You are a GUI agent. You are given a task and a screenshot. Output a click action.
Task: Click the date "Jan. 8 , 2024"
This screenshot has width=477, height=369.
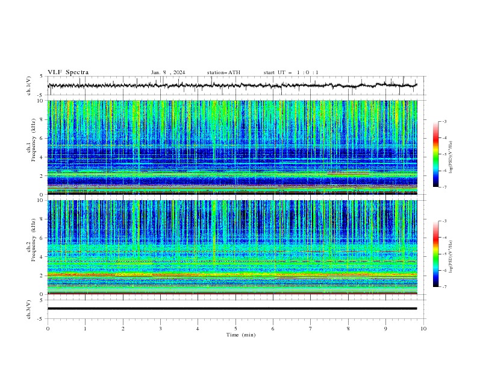click(168, 72)
